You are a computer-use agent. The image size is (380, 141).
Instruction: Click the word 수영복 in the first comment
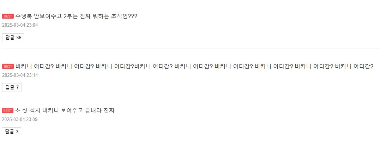24,16
